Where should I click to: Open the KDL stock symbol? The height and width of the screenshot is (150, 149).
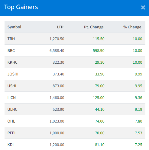point(11,145)
